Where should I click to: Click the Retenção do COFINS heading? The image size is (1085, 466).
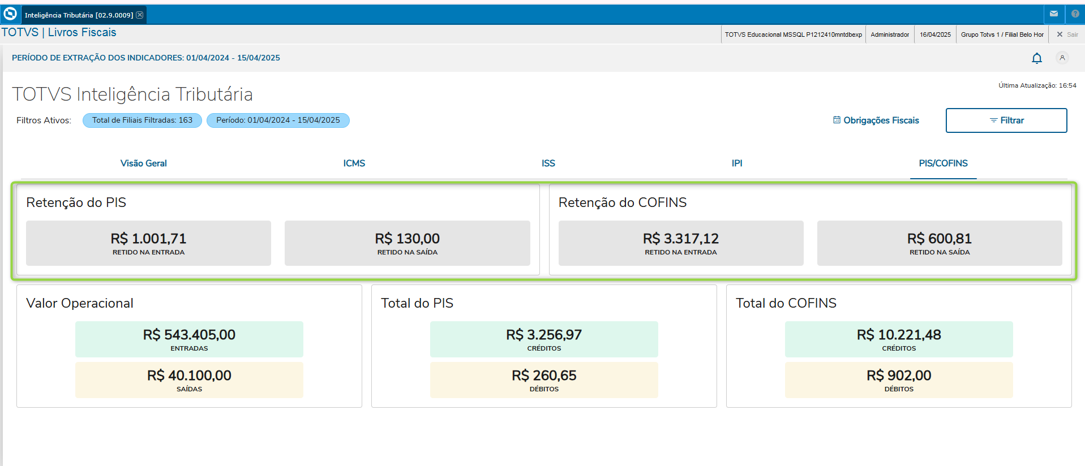(x=623, y=202)
